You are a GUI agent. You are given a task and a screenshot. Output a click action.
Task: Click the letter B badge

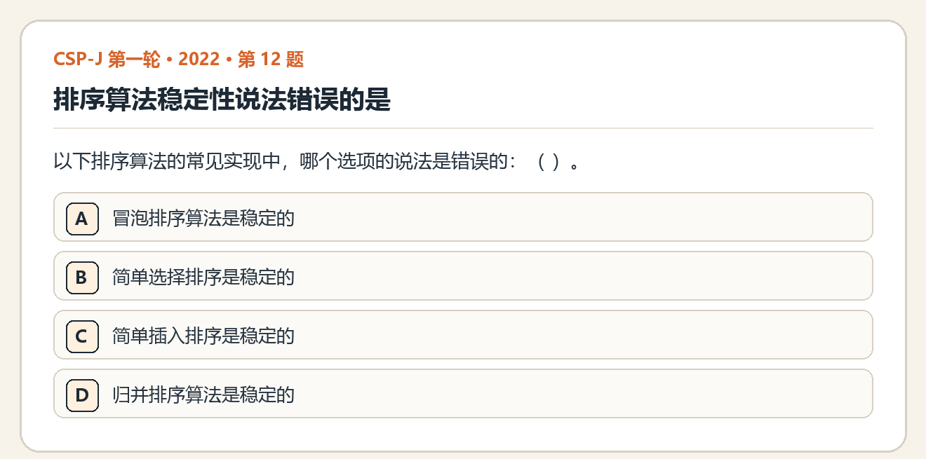tap(82, 278)
